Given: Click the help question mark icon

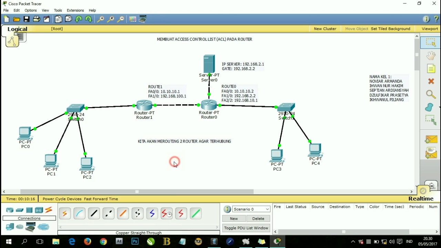Looking at the screenshot, I should (437, 19).
